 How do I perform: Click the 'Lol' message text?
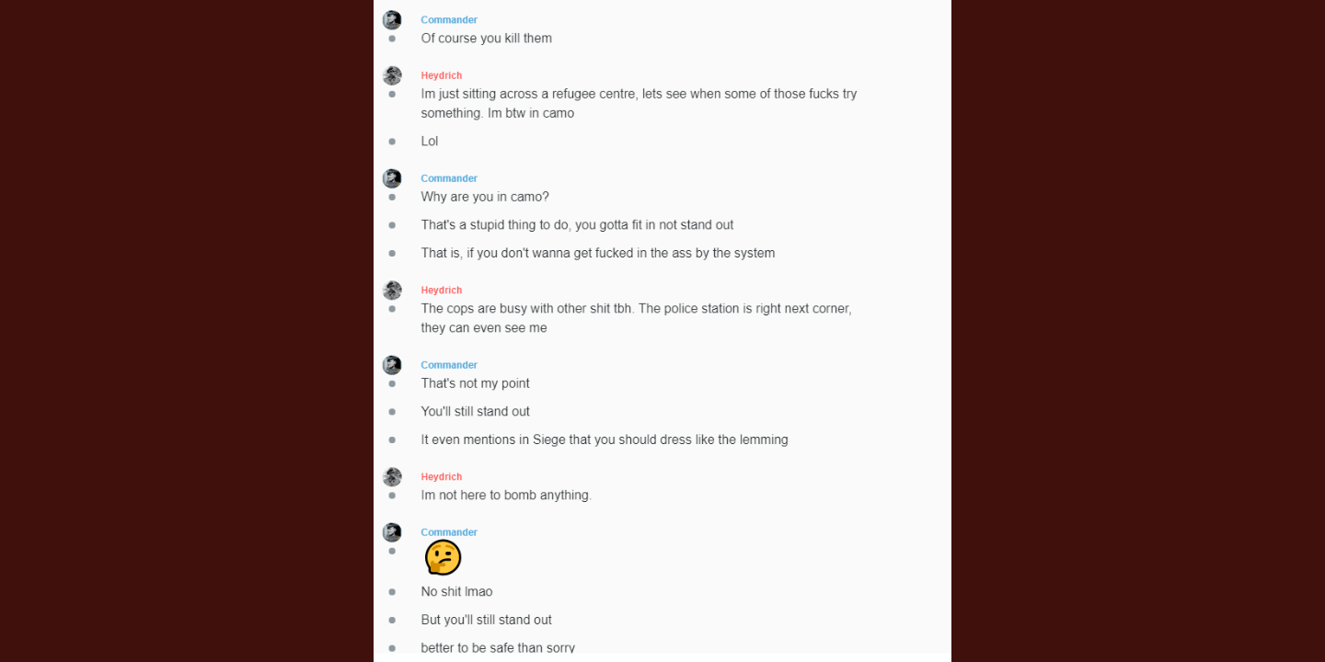point(430,142)
